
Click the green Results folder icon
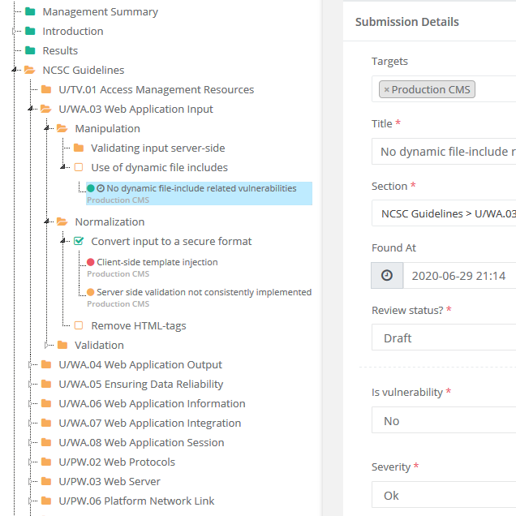(x=30, y=50)
